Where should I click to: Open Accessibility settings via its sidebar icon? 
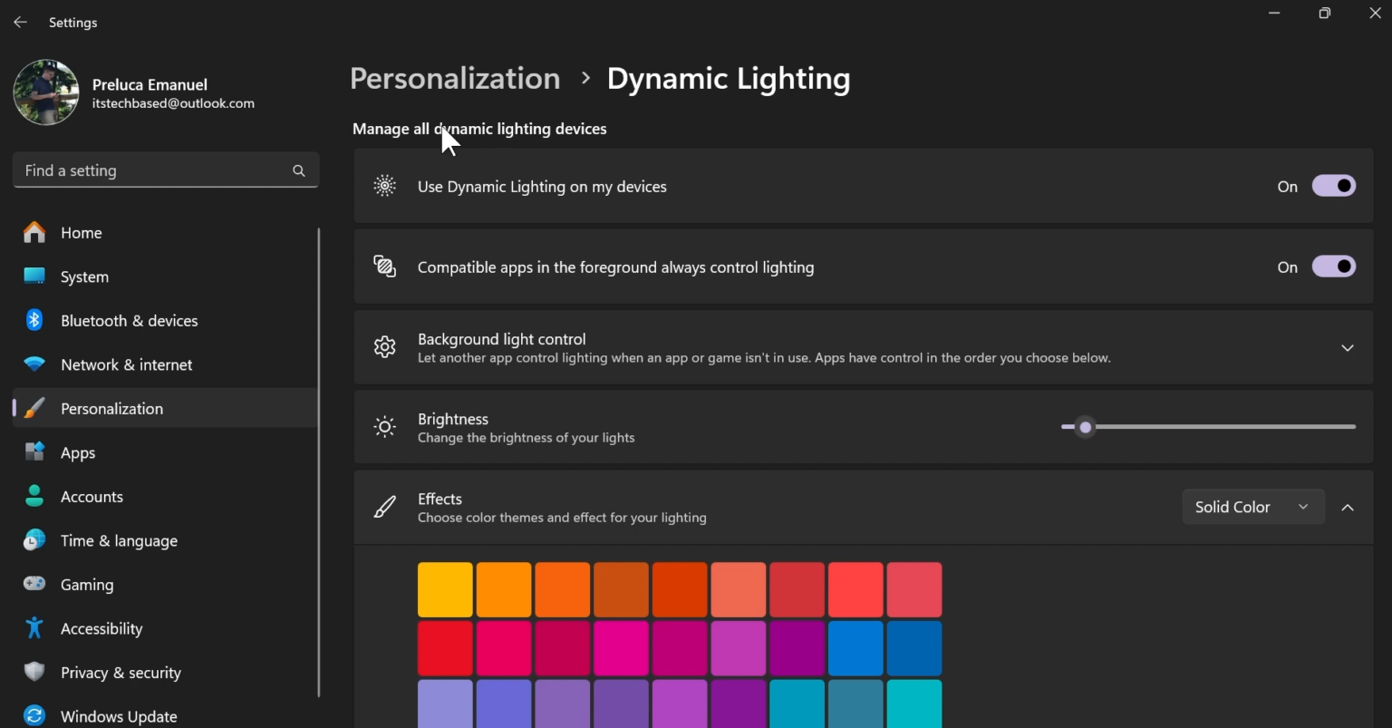click(x=34, y=628)
